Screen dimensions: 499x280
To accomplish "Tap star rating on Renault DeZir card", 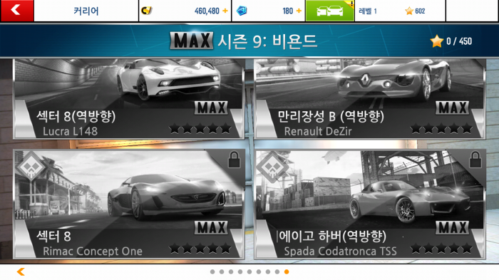I will click(x=441, y=129).
